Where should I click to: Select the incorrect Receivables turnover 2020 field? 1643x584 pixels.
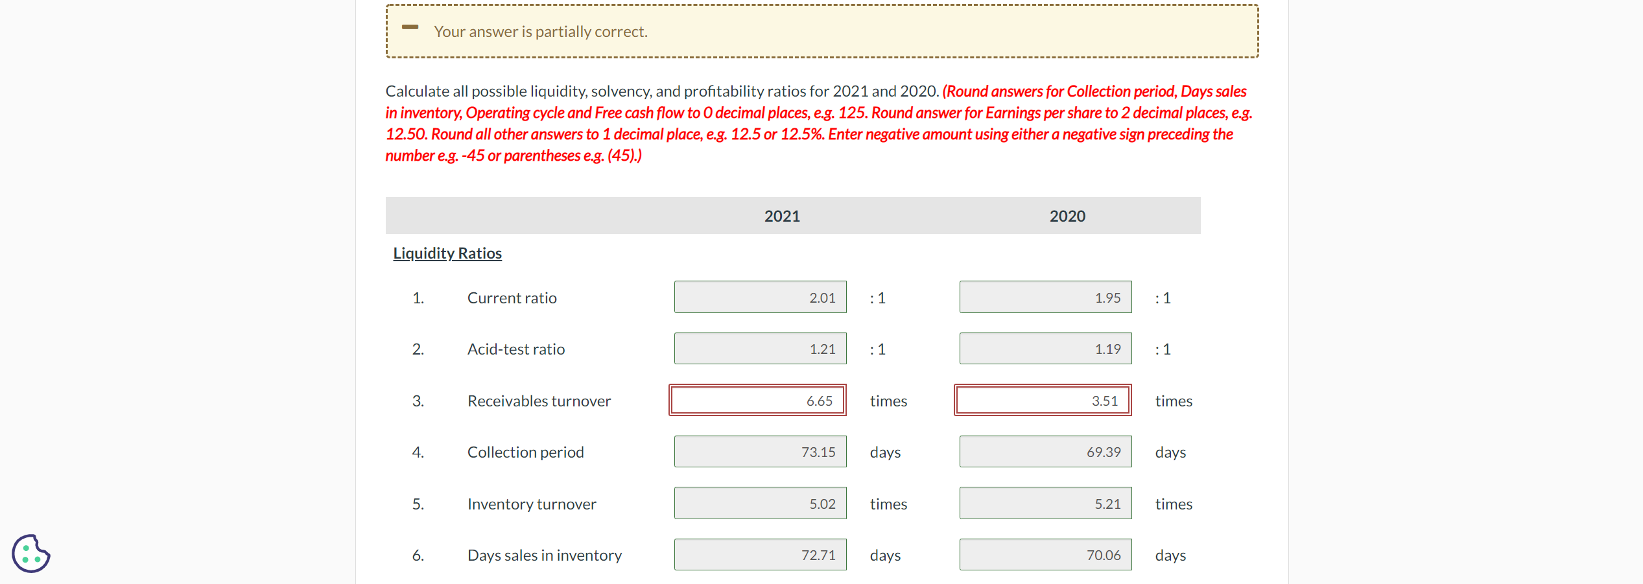click(x=1042, y=400)
